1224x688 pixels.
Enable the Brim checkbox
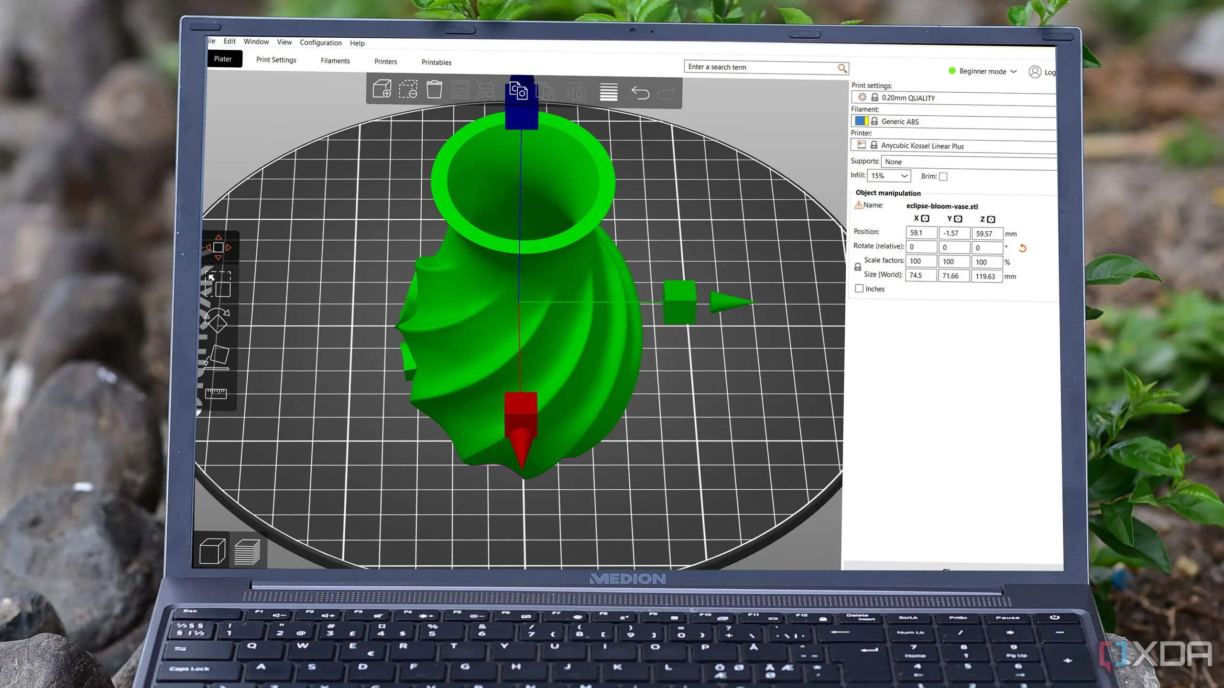pyautogui.click(x=943, y=177)
